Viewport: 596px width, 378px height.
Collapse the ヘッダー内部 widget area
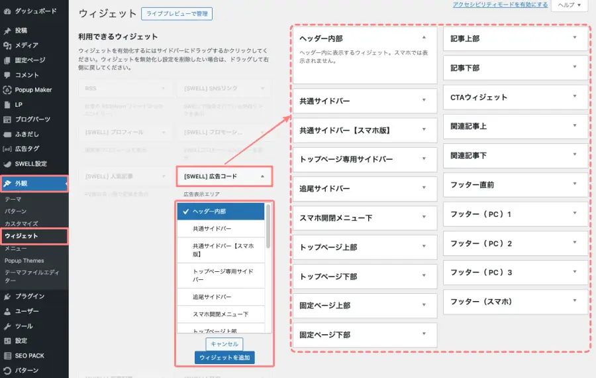[424, 38]
